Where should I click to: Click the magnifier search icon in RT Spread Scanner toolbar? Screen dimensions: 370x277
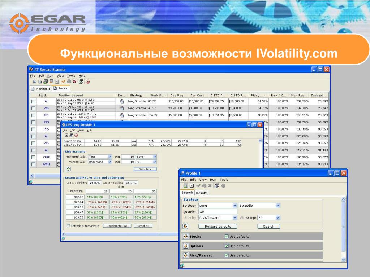[x=34, y=82]
